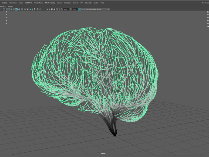Open the Generate menu
Image resolution: width=209 pixels, height=157 pixels.
[x=88, y=3]
